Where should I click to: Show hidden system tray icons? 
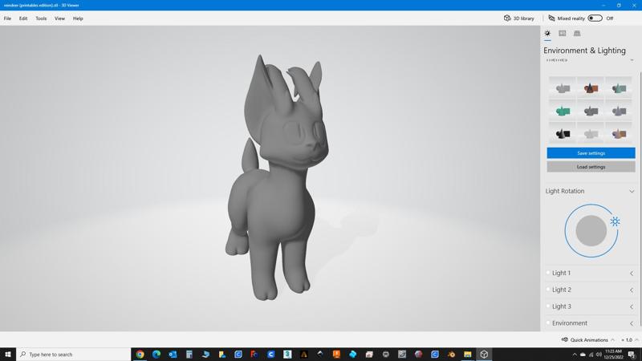(x=575, y=355)
